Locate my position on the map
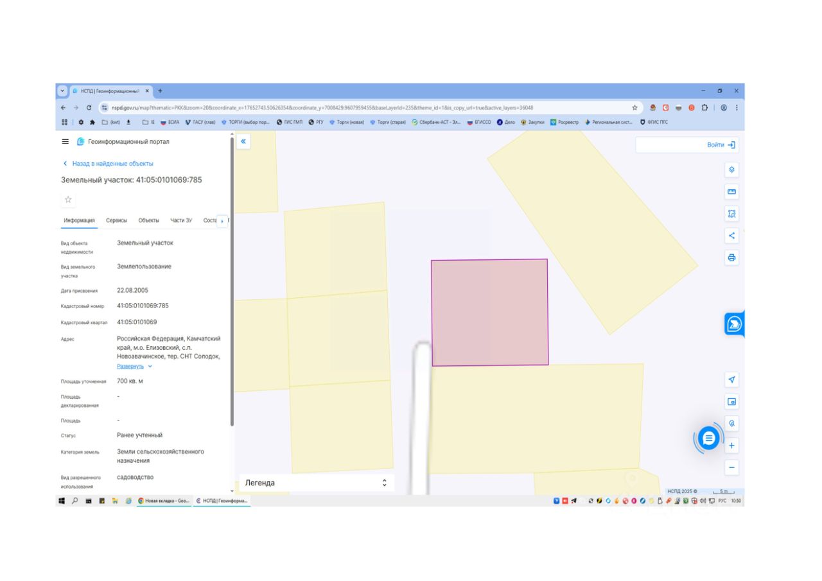The height and width of the screenshot is (581, 822). (x=731, y=379)
